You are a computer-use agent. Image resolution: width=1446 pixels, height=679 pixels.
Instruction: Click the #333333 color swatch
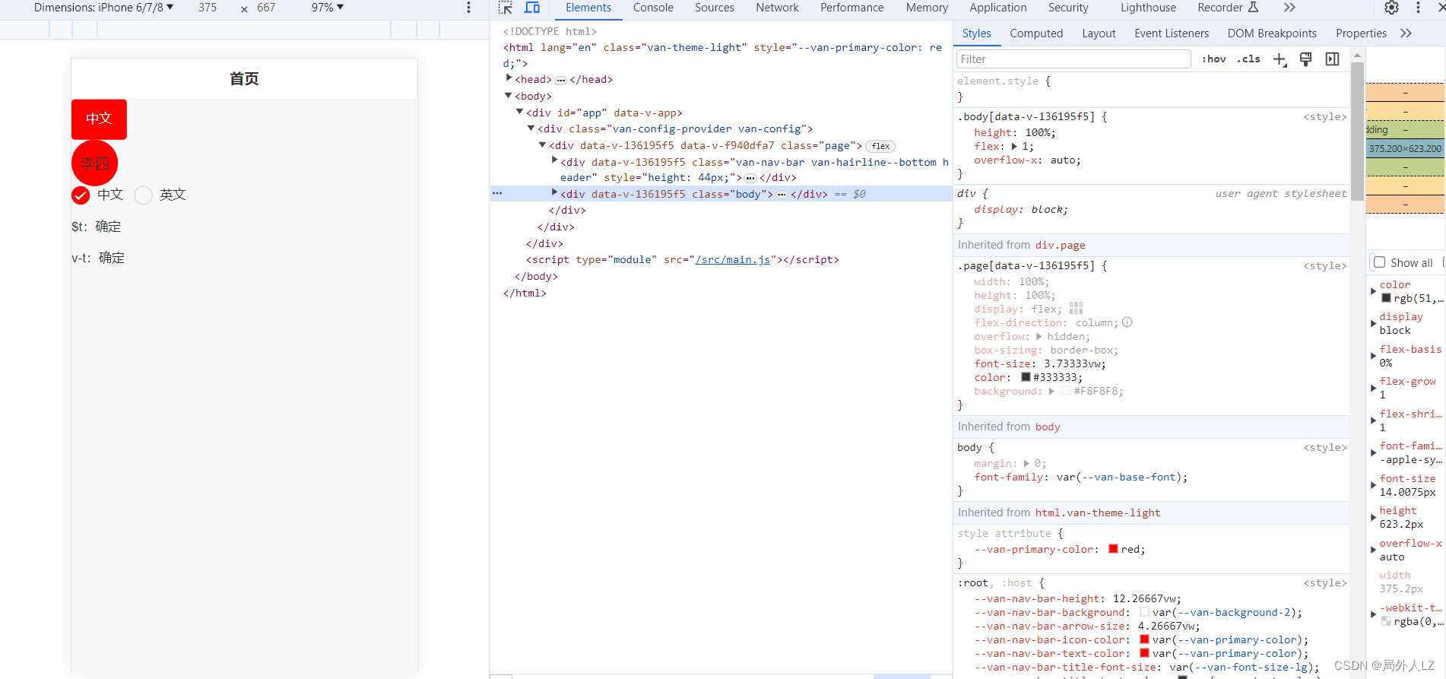point(1026,377)
